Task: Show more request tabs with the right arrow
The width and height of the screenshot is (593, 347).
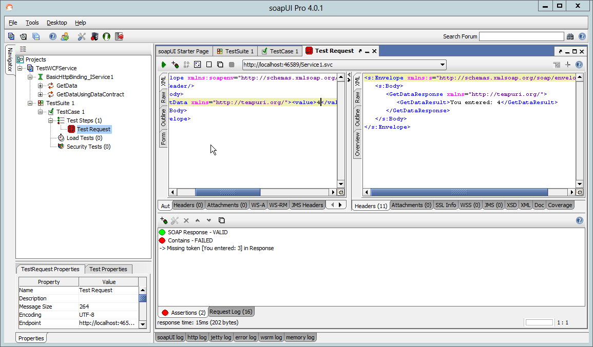Action: (340, 205)
